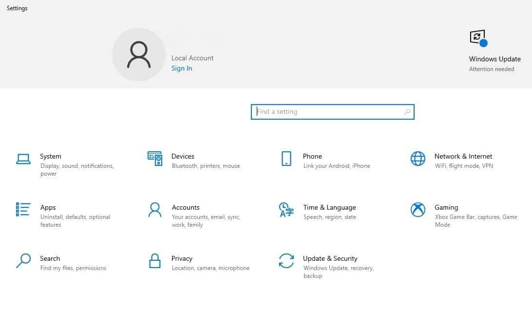Screen dimensions: 532x325
Task: Select the Gaming Xbox icon
Action: (418, 210)
